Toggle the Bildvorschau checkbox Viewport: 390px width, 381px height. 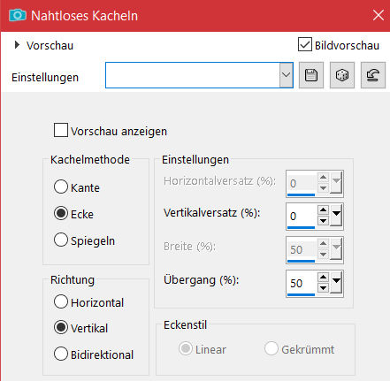pyautogui.click(x=304, y=45)
